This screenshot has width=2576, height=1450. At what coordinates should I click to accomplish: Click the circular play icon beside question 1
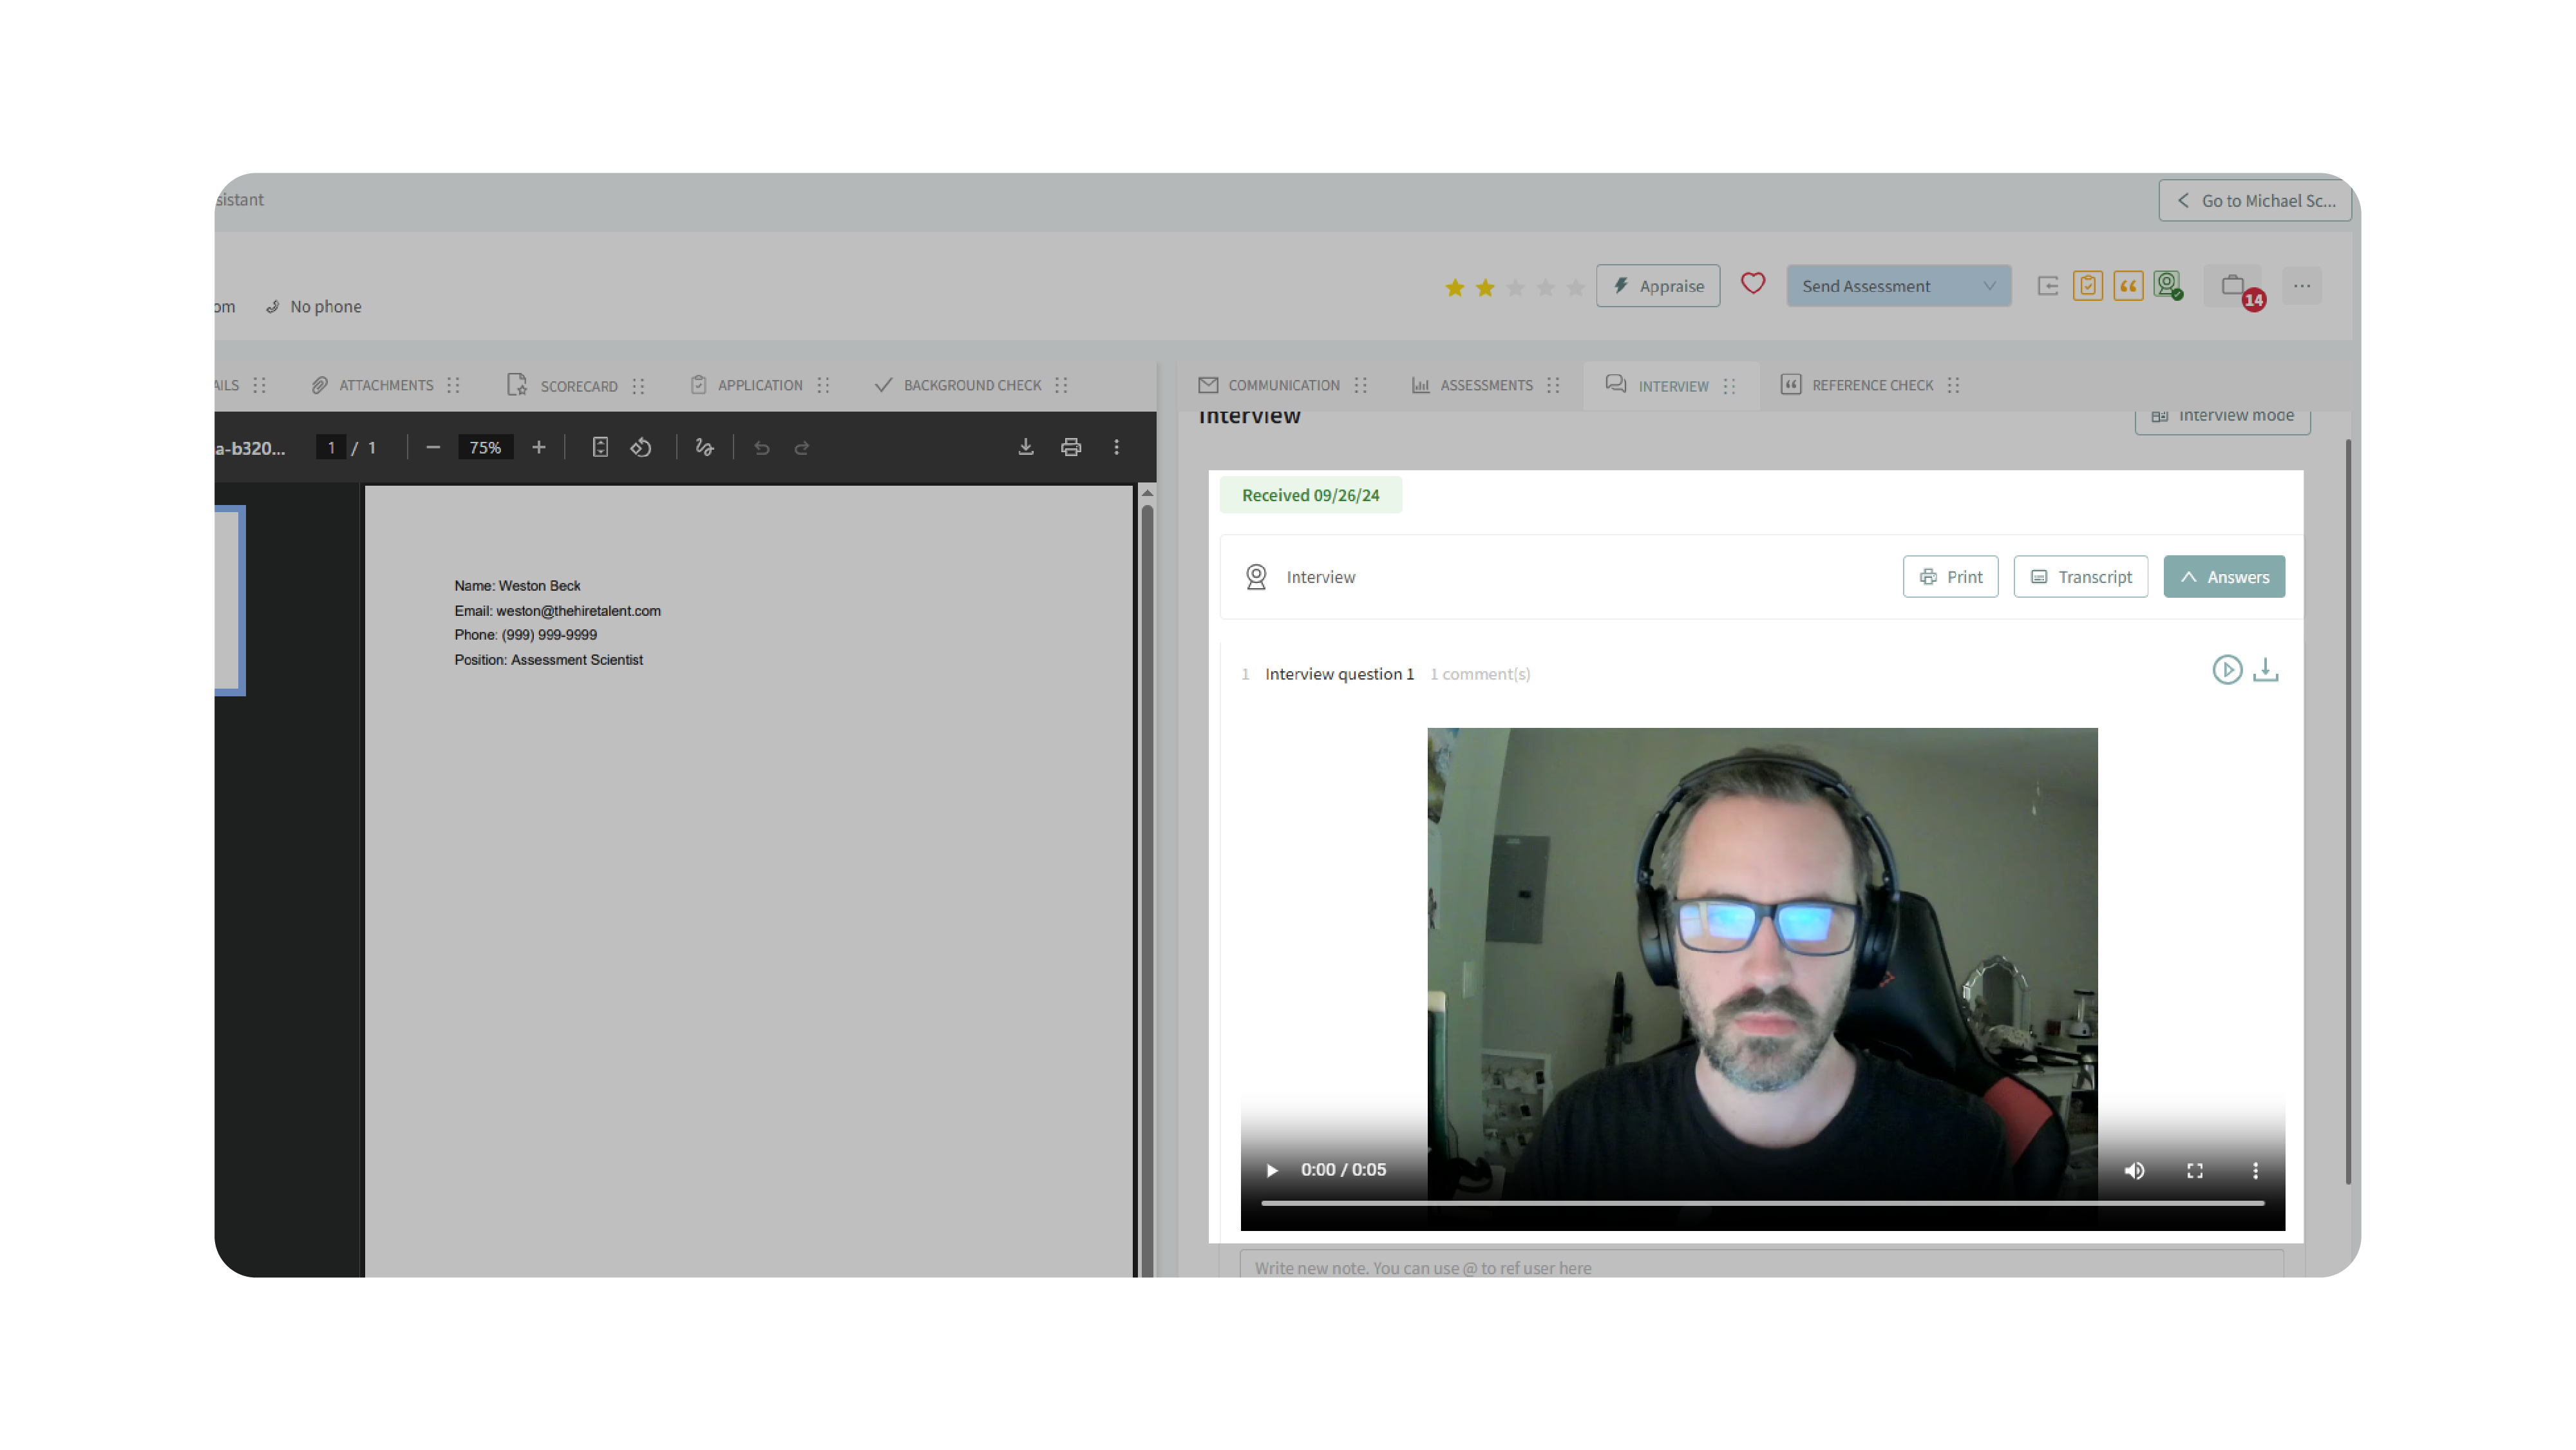(x=2226, y=670)
